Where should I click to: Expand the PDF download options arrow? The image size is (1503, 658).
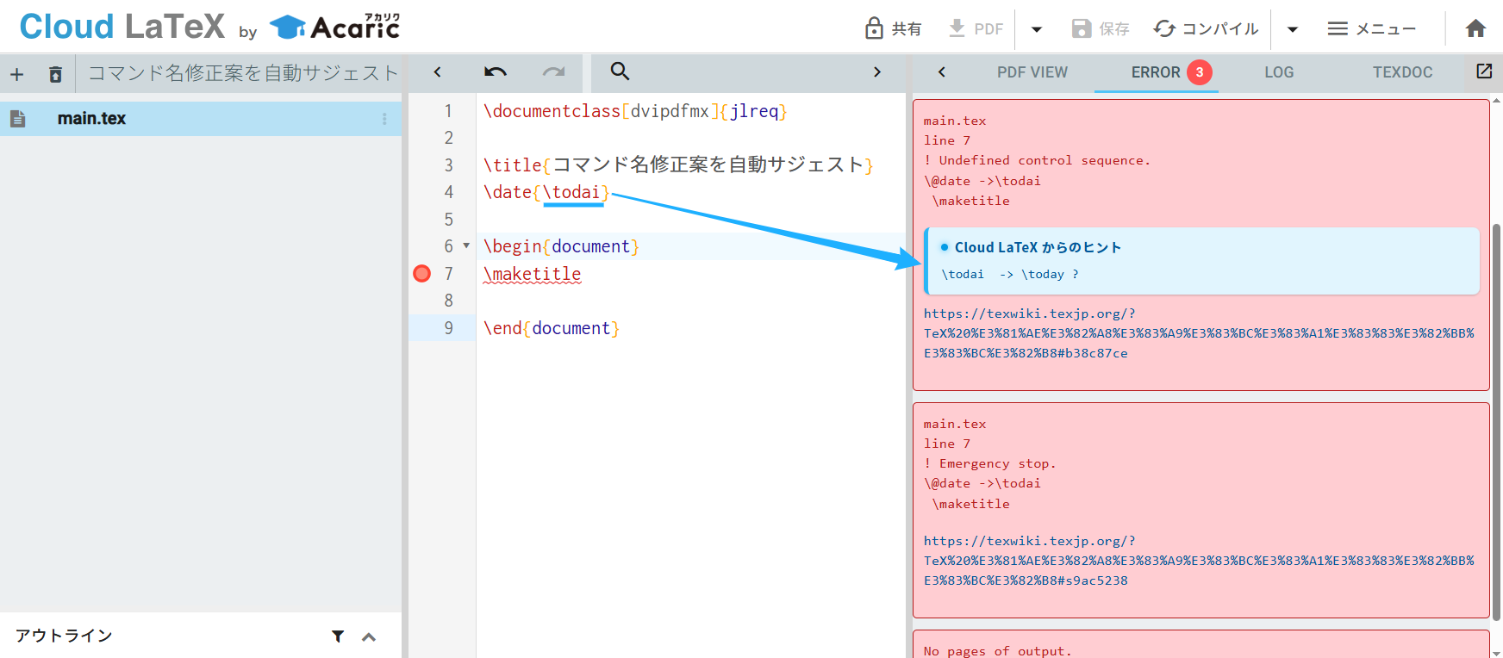coord(1037,29)
